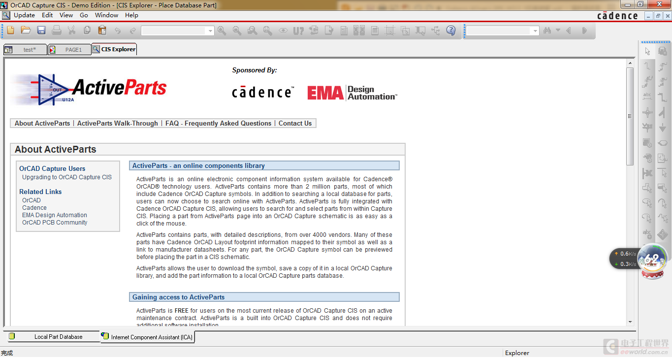Open the Go menu

(x=84, y=15)
